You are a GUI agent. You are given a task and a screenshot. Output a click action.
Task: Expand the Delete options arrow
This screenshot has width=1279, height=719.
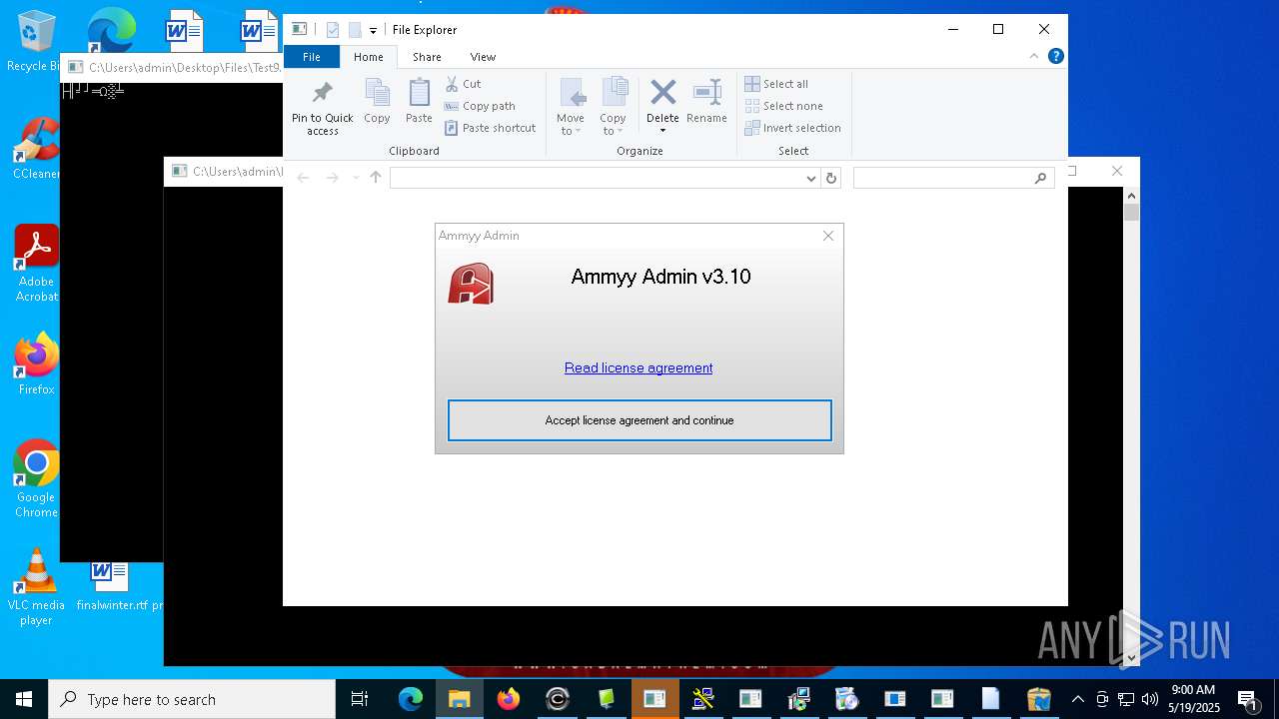[x=662, y=131]
